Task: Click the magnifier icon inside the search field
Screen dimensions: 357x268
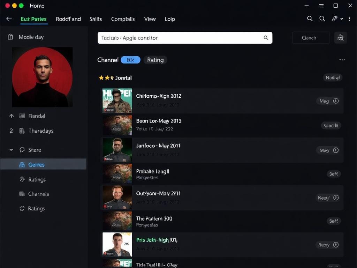Action: (266, 38)
